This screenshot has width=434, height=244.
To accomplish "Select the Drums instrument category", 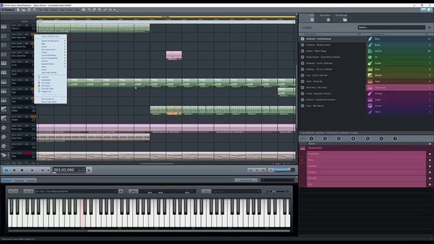I will [399, 51].
